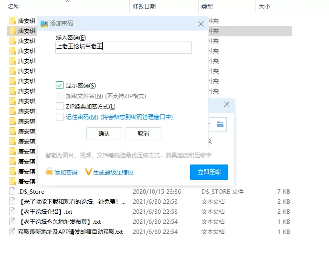
Task: Tick the 记住密码 checkbox
Action: [60, 117]
